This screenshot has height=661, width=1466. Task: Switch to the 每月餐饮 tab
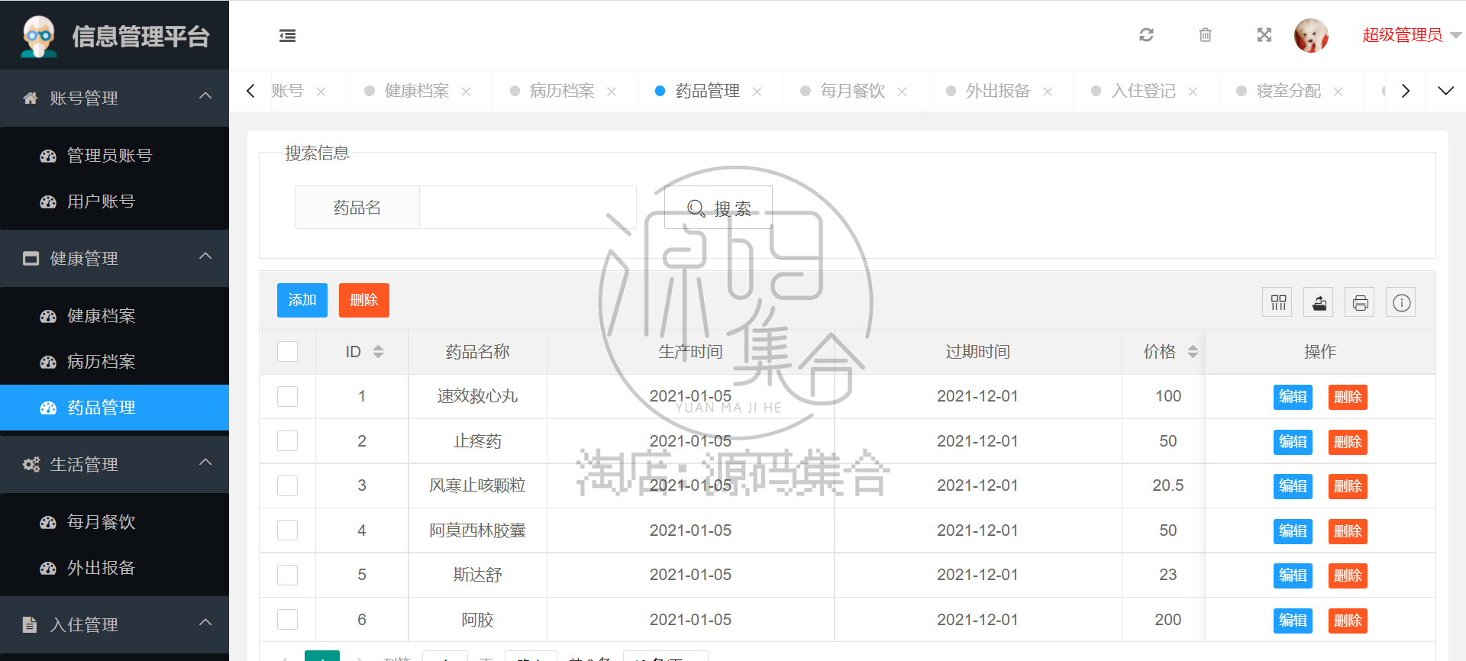[853, 91]
